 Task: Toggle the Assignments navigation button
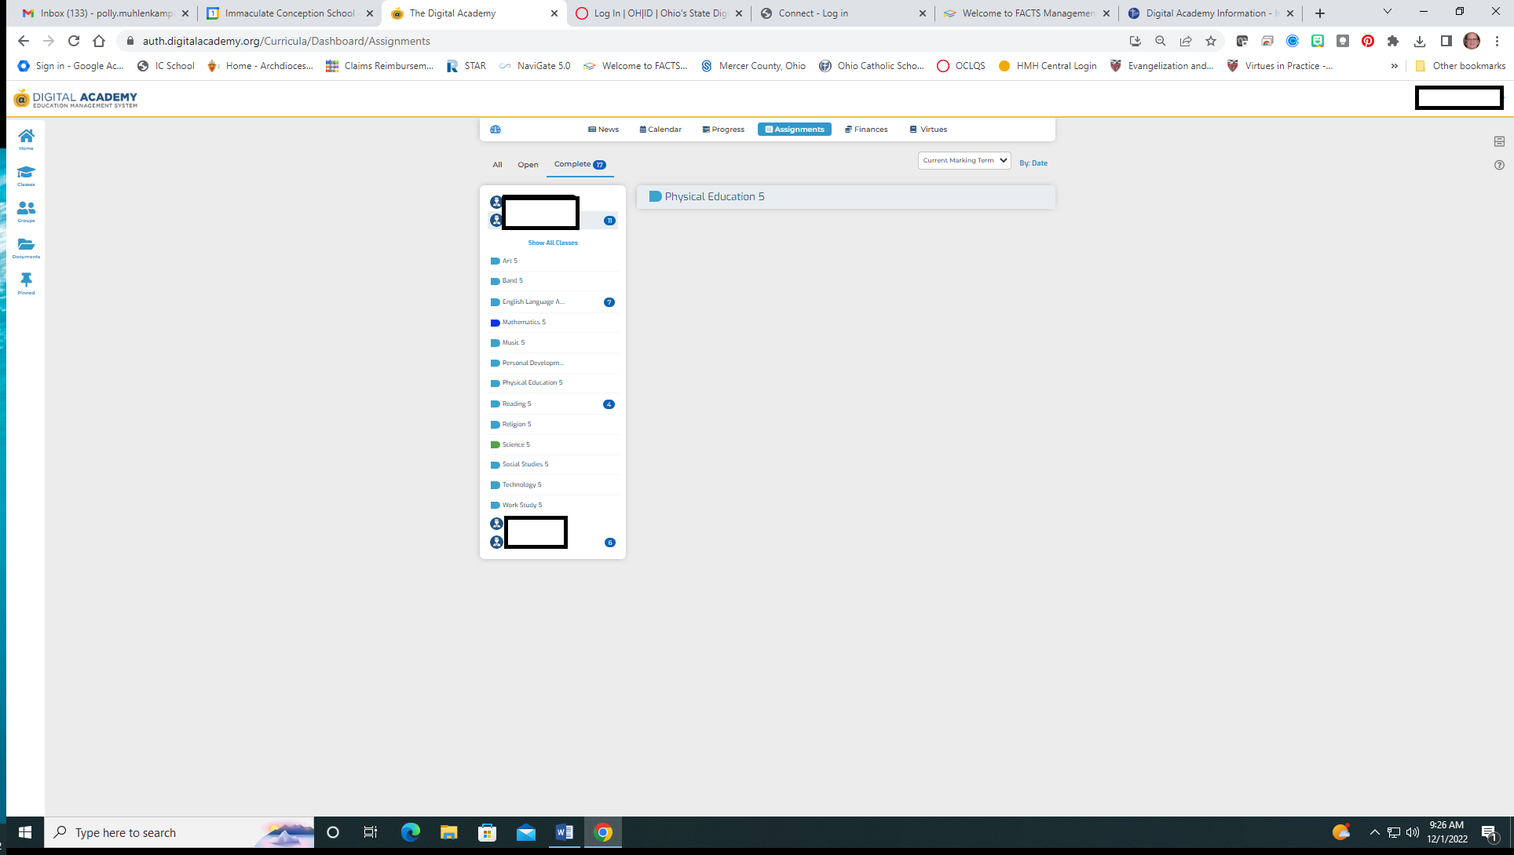coord(795,129)
